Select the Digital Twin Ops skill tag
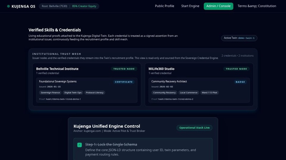The image size is (286, 160). (73, 93)
